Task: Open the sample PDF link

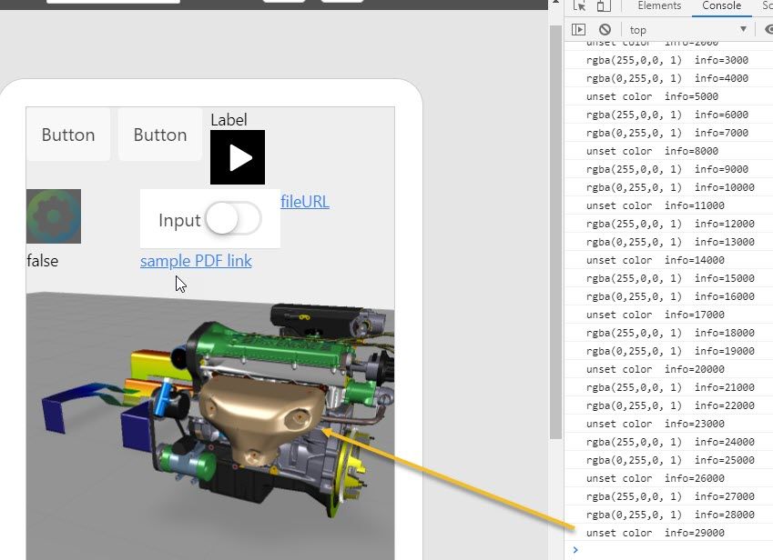Action: tap(196, 261)
